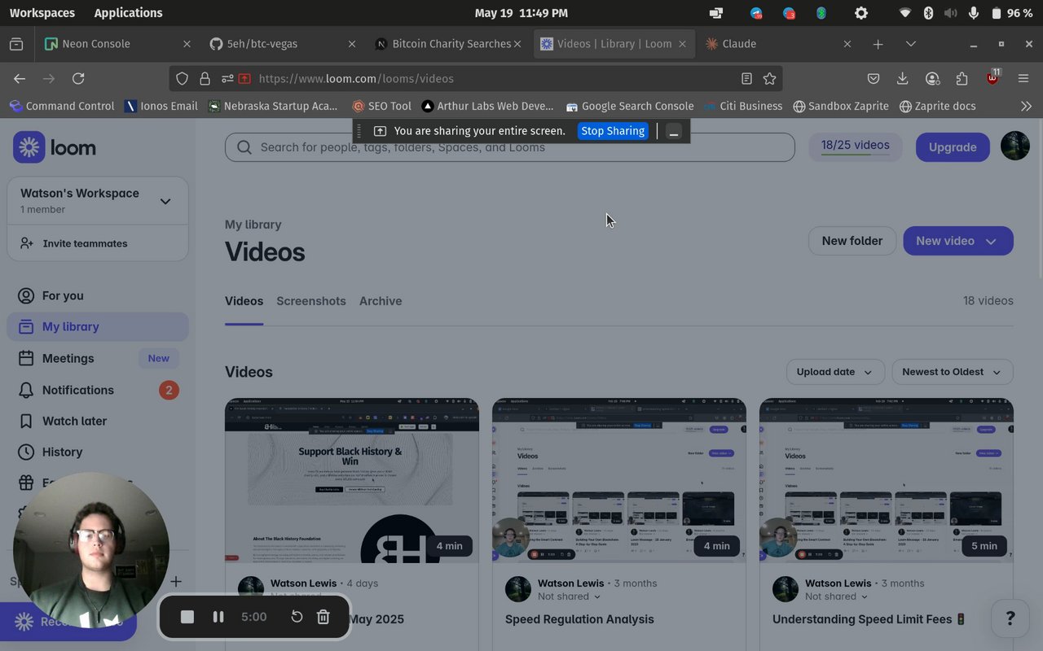This screenshot has height=651, width=1043.
Task: Switch to the Screenshots tab
Action: click(x=311, y=301)
